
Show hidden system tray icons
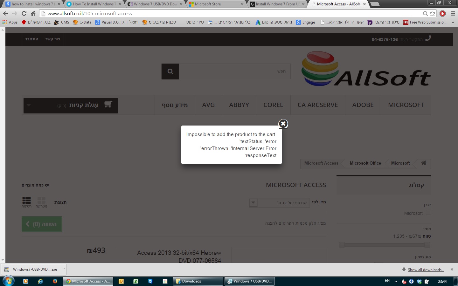click(x=396, y=282)
